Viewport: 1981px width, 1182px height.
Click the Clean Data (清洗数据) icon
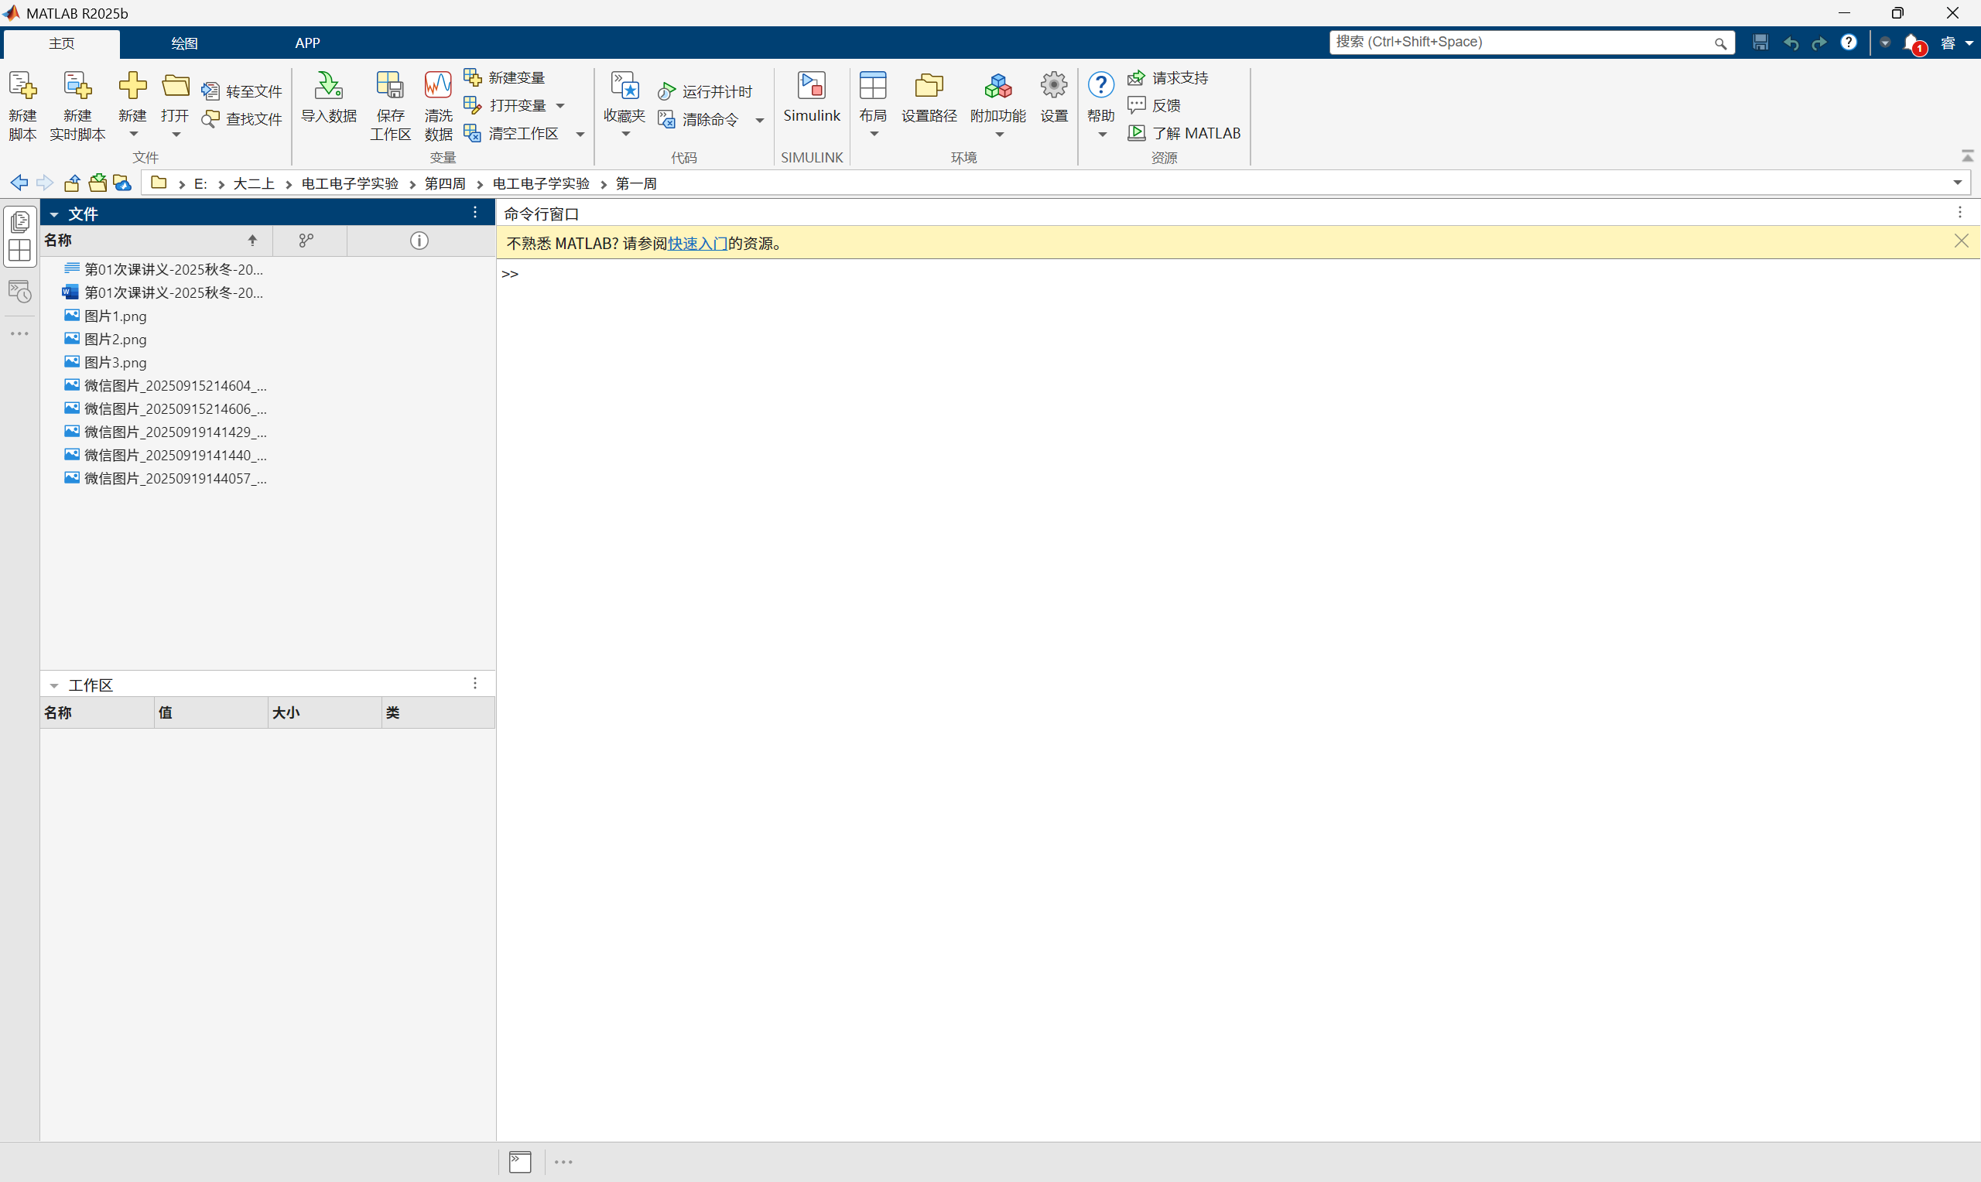[x=438, y=86]
